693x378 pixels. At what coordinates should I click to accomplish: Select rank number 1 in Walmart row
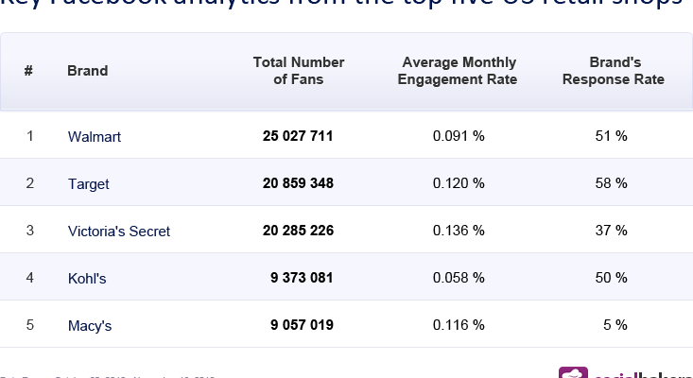(x=29, y=136)
